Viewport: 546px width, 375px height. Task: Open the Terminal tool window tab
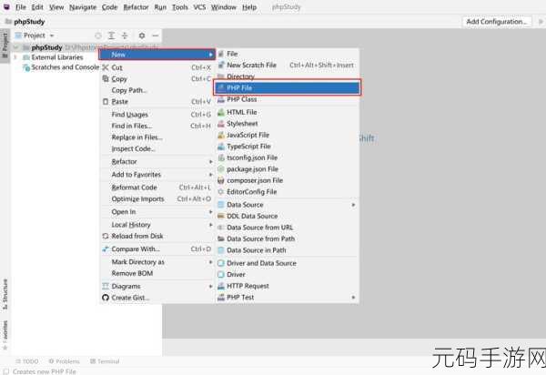tap(105, 361)
